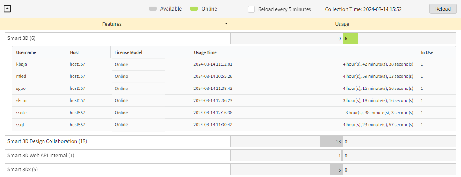Expand Smart 3D Web API Internal (1) row
Screen dimensions: 461x177
[x=118, y=155]
